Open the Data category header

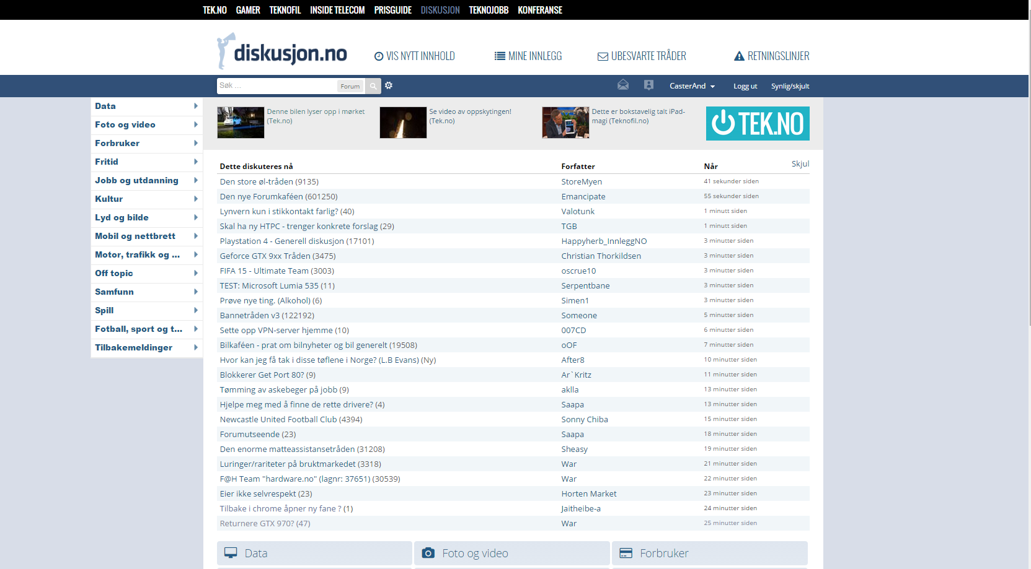click(x=314, y=553)
